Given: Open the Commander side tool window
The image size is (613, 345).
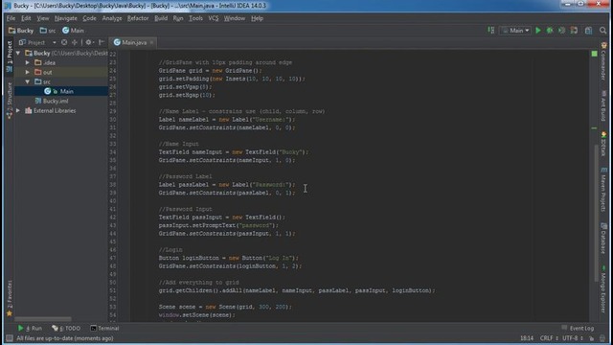Looking at the screenshot, I should [603, 60].
